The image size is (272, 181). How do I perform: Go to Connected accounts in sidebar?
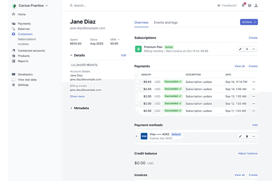pyautogui.click(x=31, y=51)
